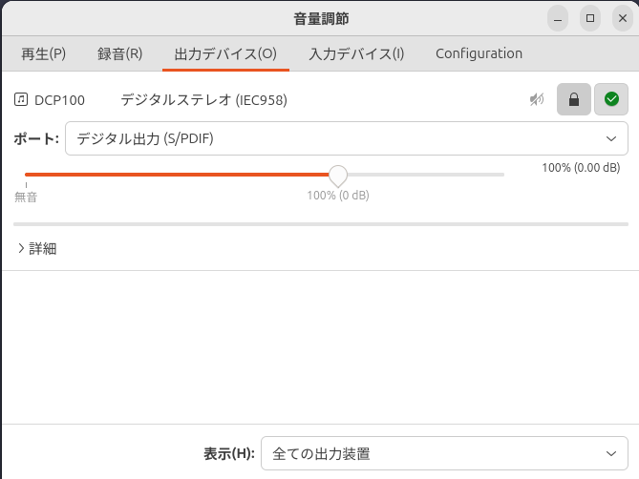
Task: Close the 音量調節 window
Action: point(623,18)
